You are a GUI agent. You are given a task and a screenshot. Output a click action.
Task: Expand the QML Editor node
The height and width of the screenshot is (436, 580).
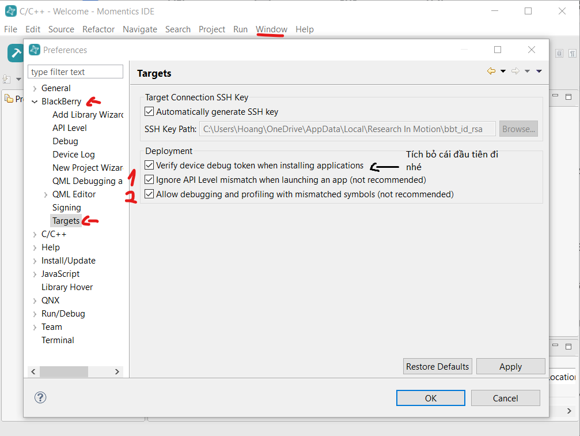46,195
